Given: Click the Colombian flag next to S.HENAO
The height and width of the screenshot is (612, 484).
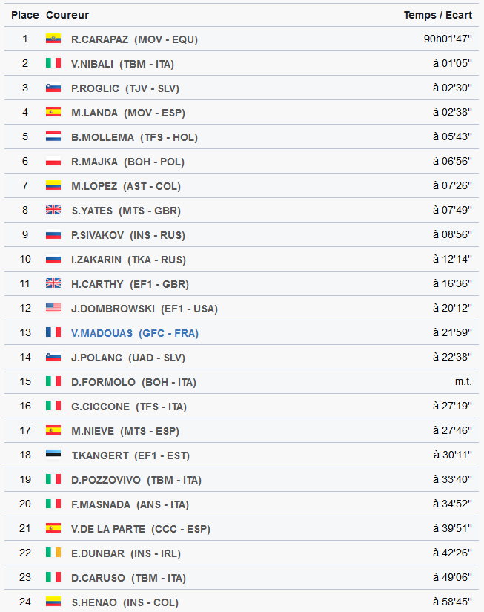Looking at the screenshot, I should pyautogui.click(x=53, y=601).
